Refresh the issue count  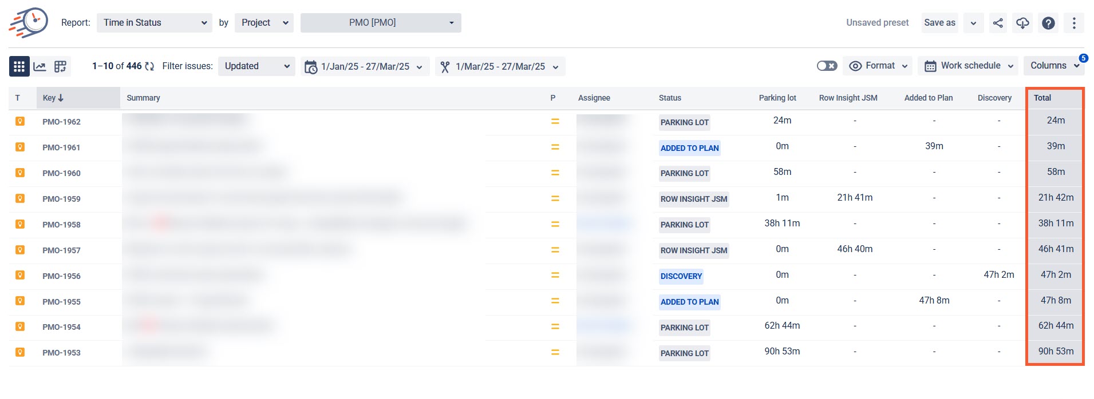point(149,66)
